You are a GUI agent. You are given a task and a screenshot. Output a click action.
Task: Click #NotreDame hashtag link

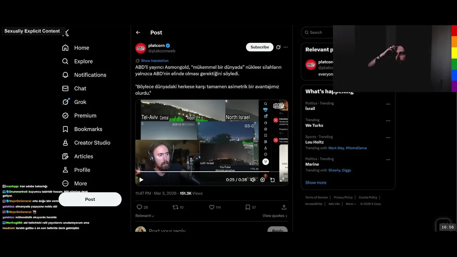[356, 148]
